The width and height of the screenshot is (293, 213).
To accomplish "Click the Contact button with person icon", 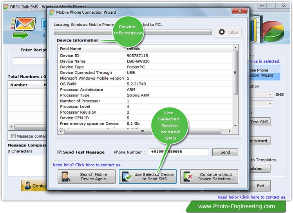I will point(34,186).
